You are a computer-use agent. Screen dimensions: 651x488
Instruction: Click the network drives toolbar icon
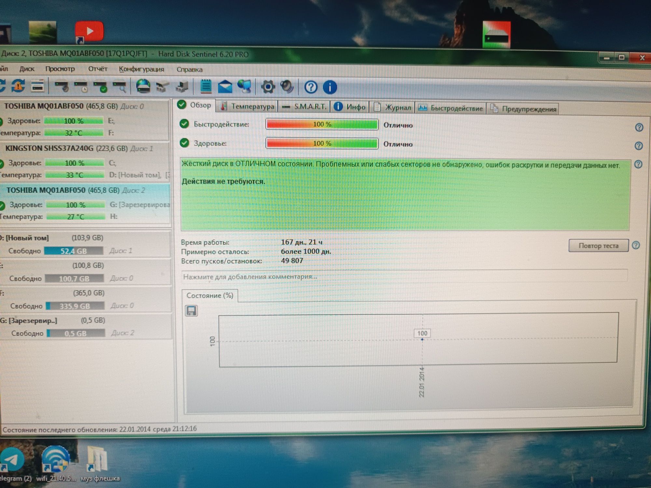162,87
